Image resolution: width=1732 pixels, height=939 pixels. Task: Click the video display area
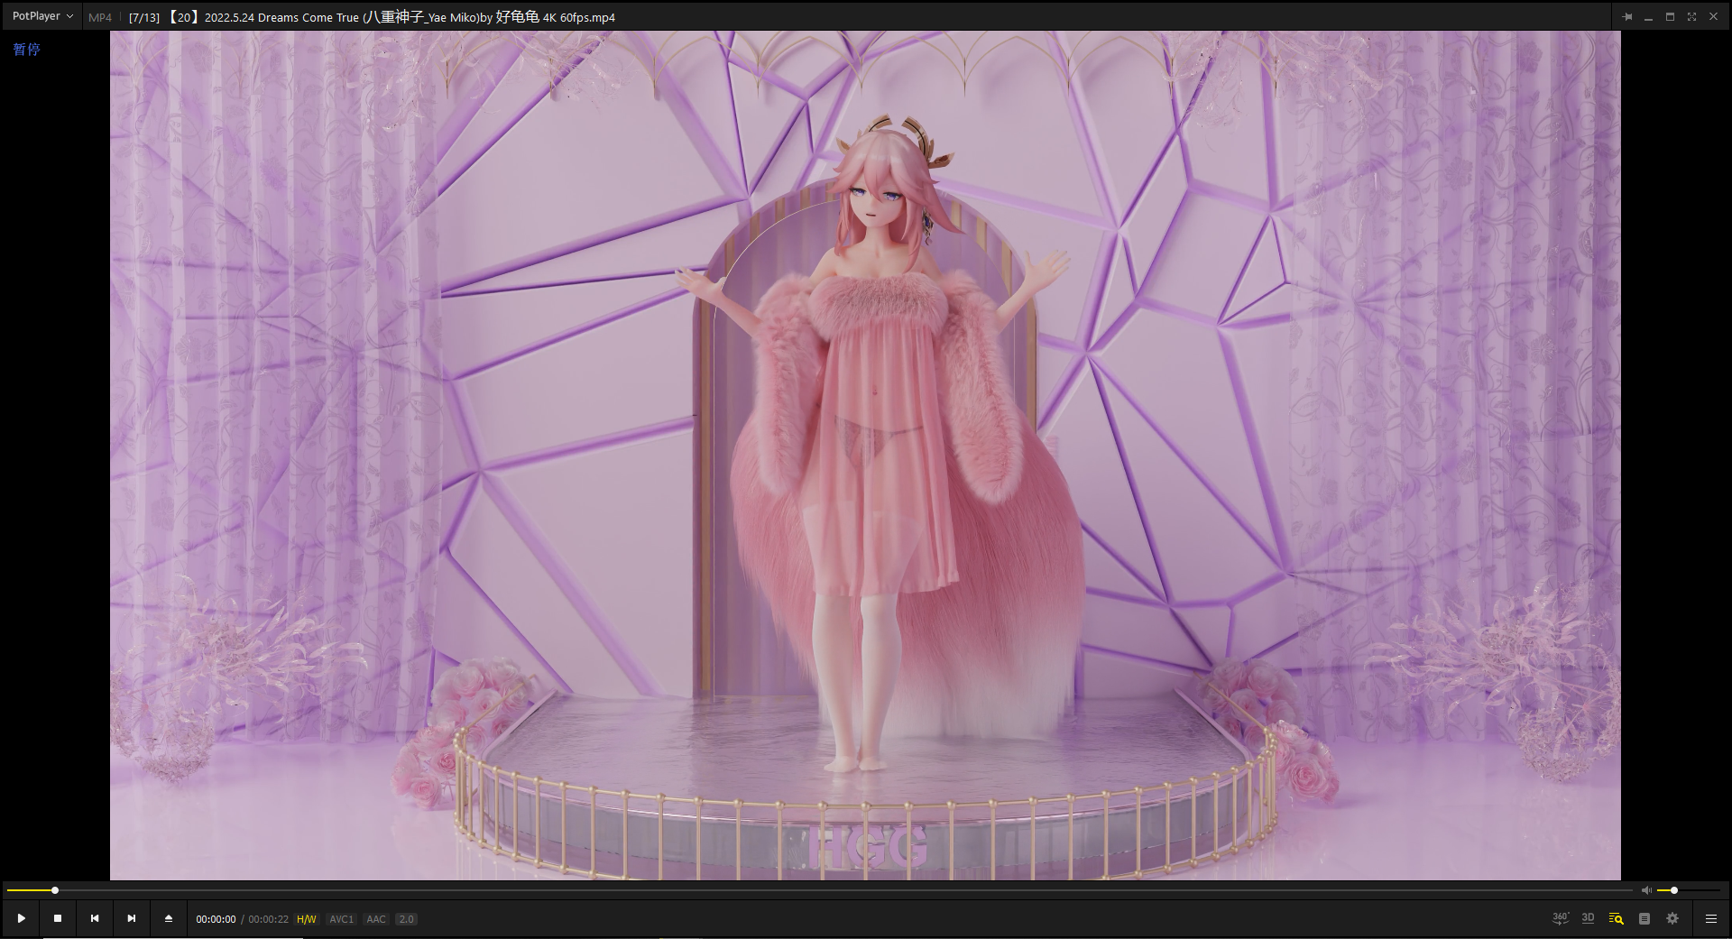[x=865, y=456]
